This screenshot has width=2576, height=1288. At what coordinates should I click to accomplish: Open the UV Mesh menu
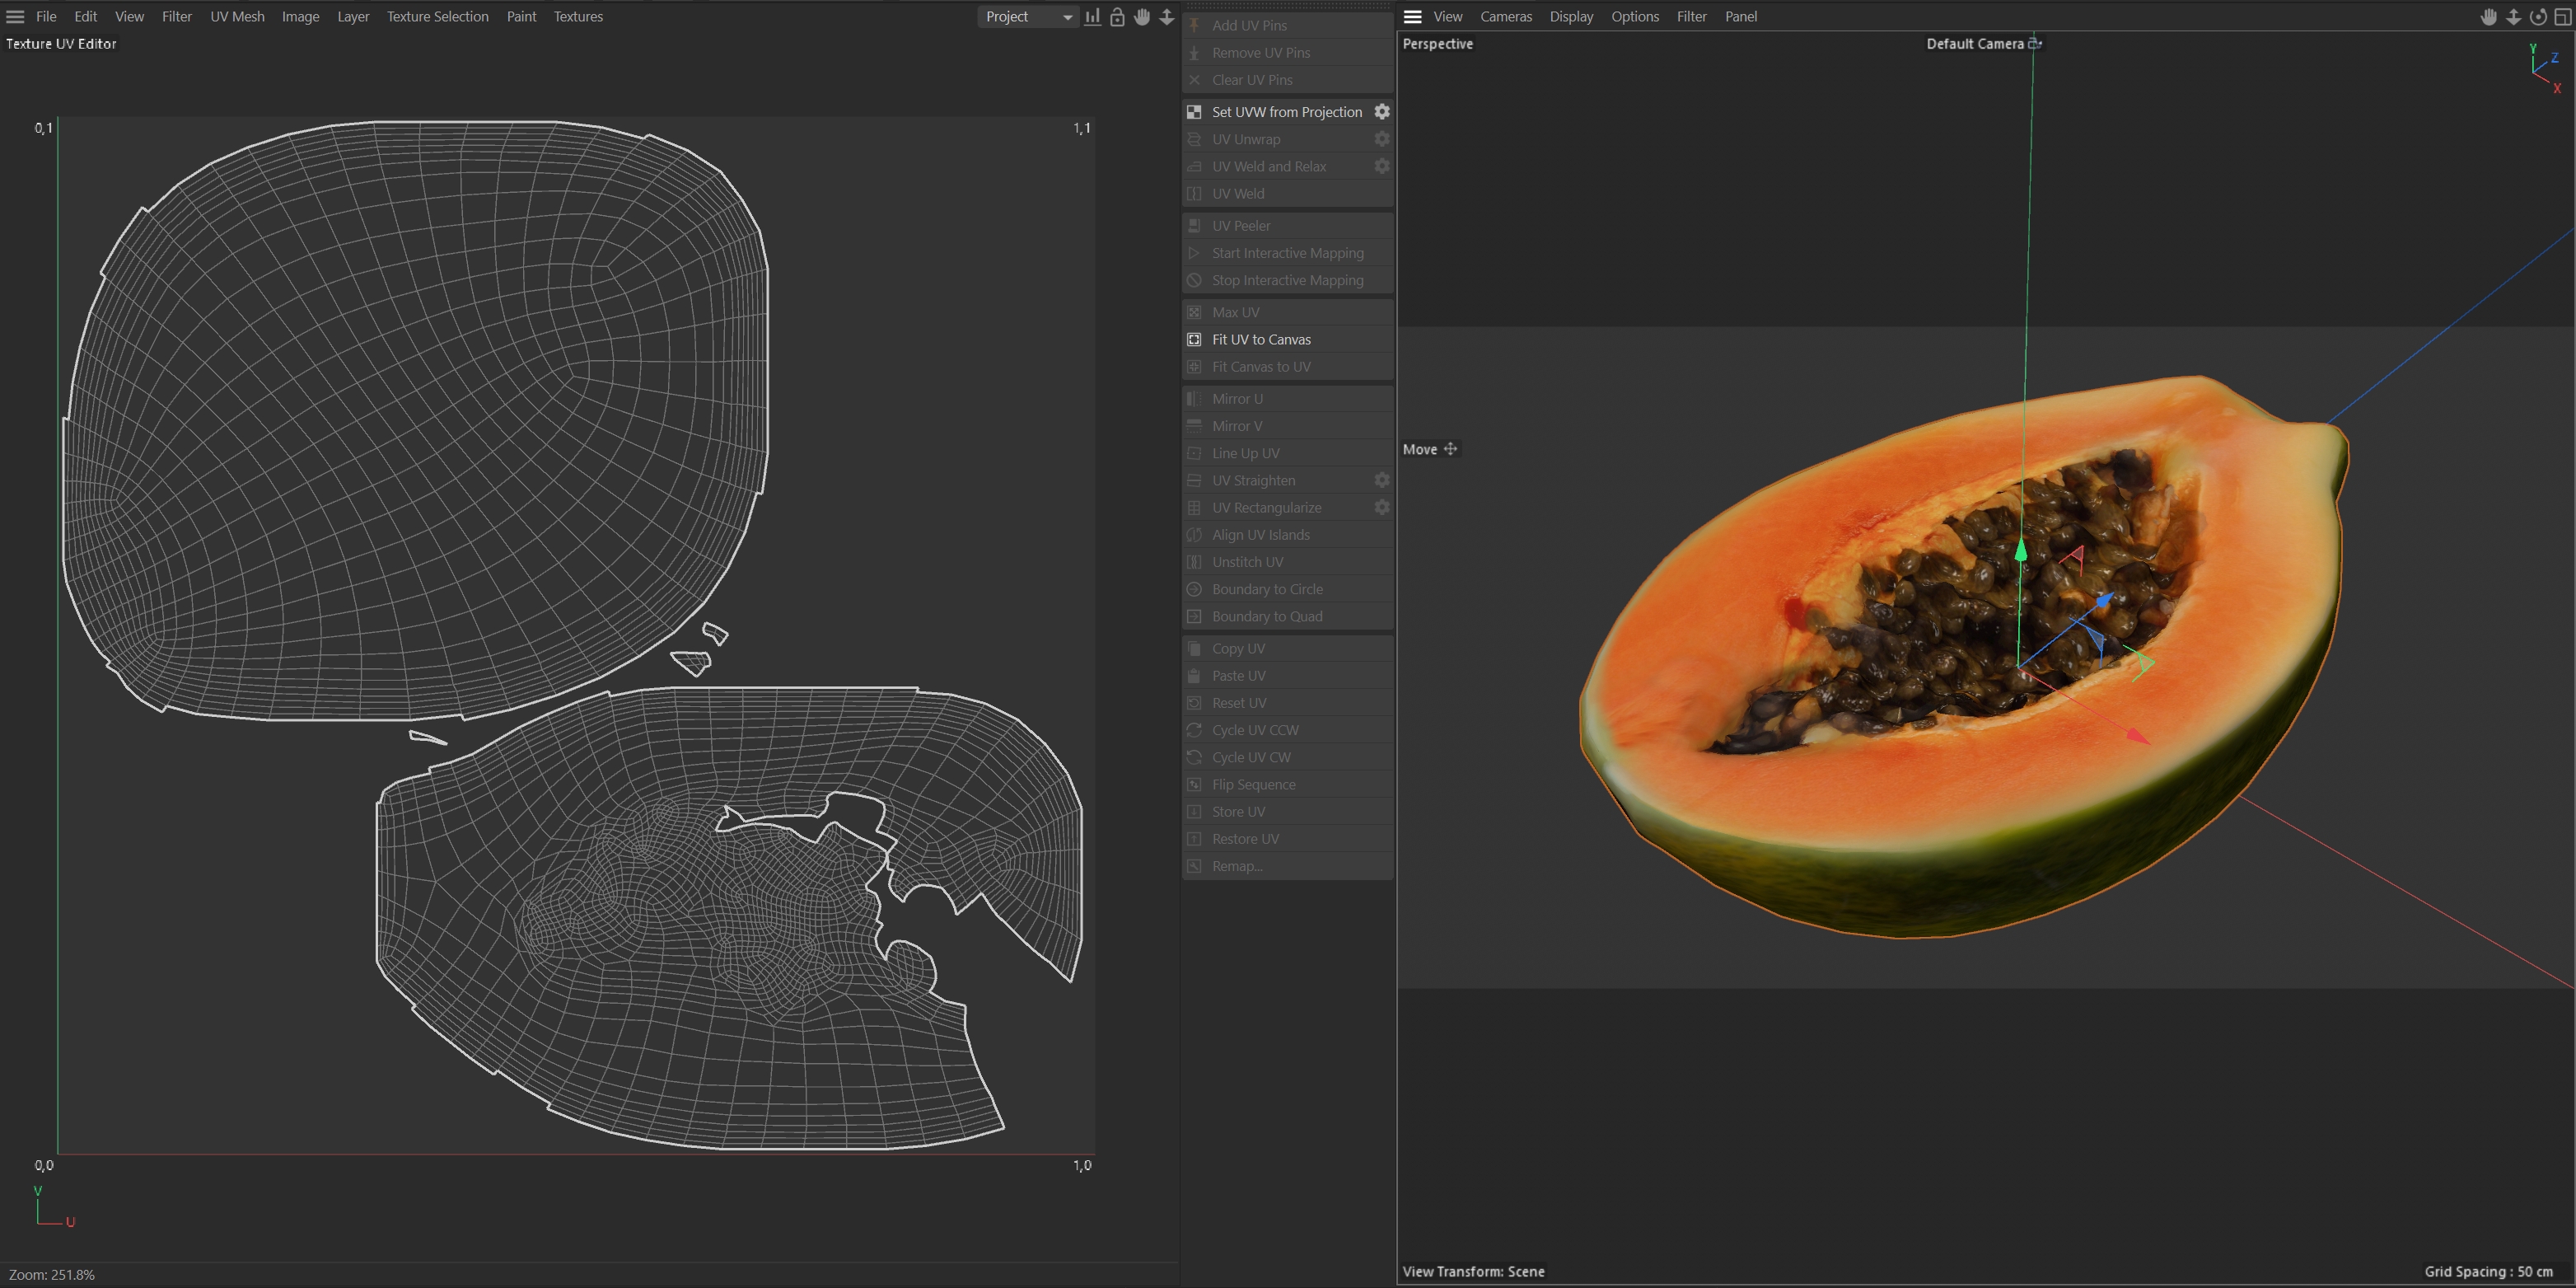[x=237, y=17]
